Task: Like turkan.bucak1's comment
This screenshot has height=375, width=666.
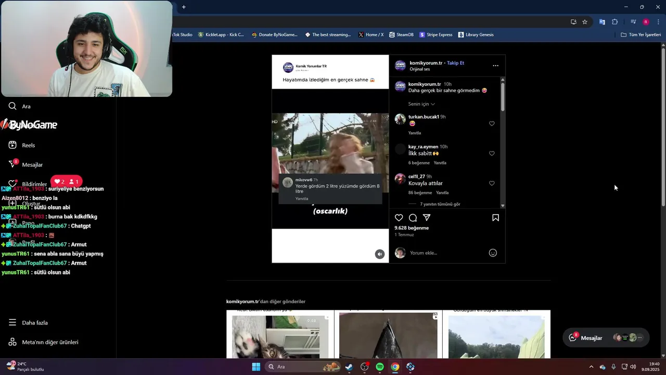Action: 492,123
